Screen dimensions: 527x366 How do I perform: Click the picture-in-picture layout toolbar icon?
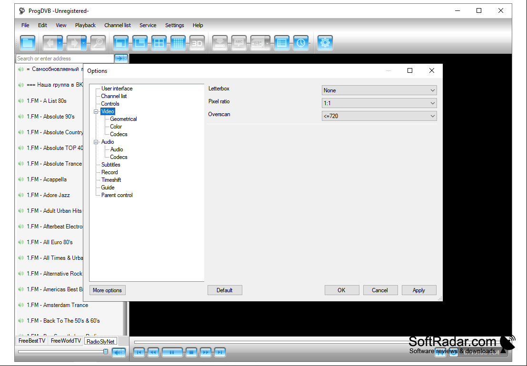coord(140,43)
